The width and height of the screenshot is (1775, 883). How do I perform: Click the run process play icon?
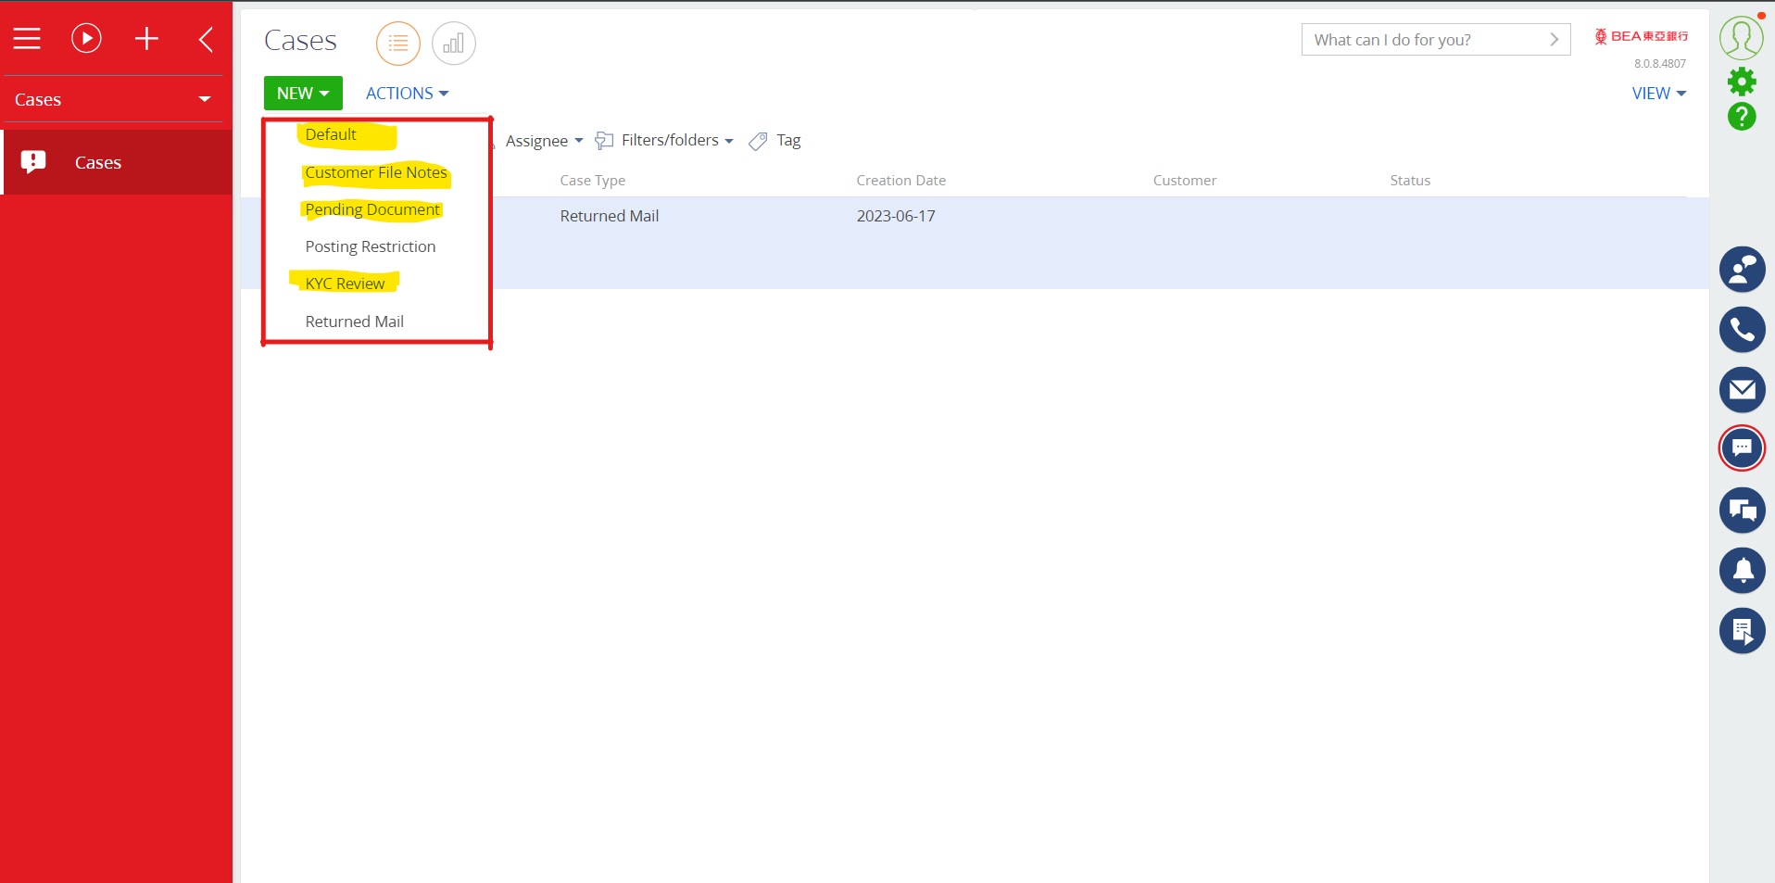click(86, 38)
